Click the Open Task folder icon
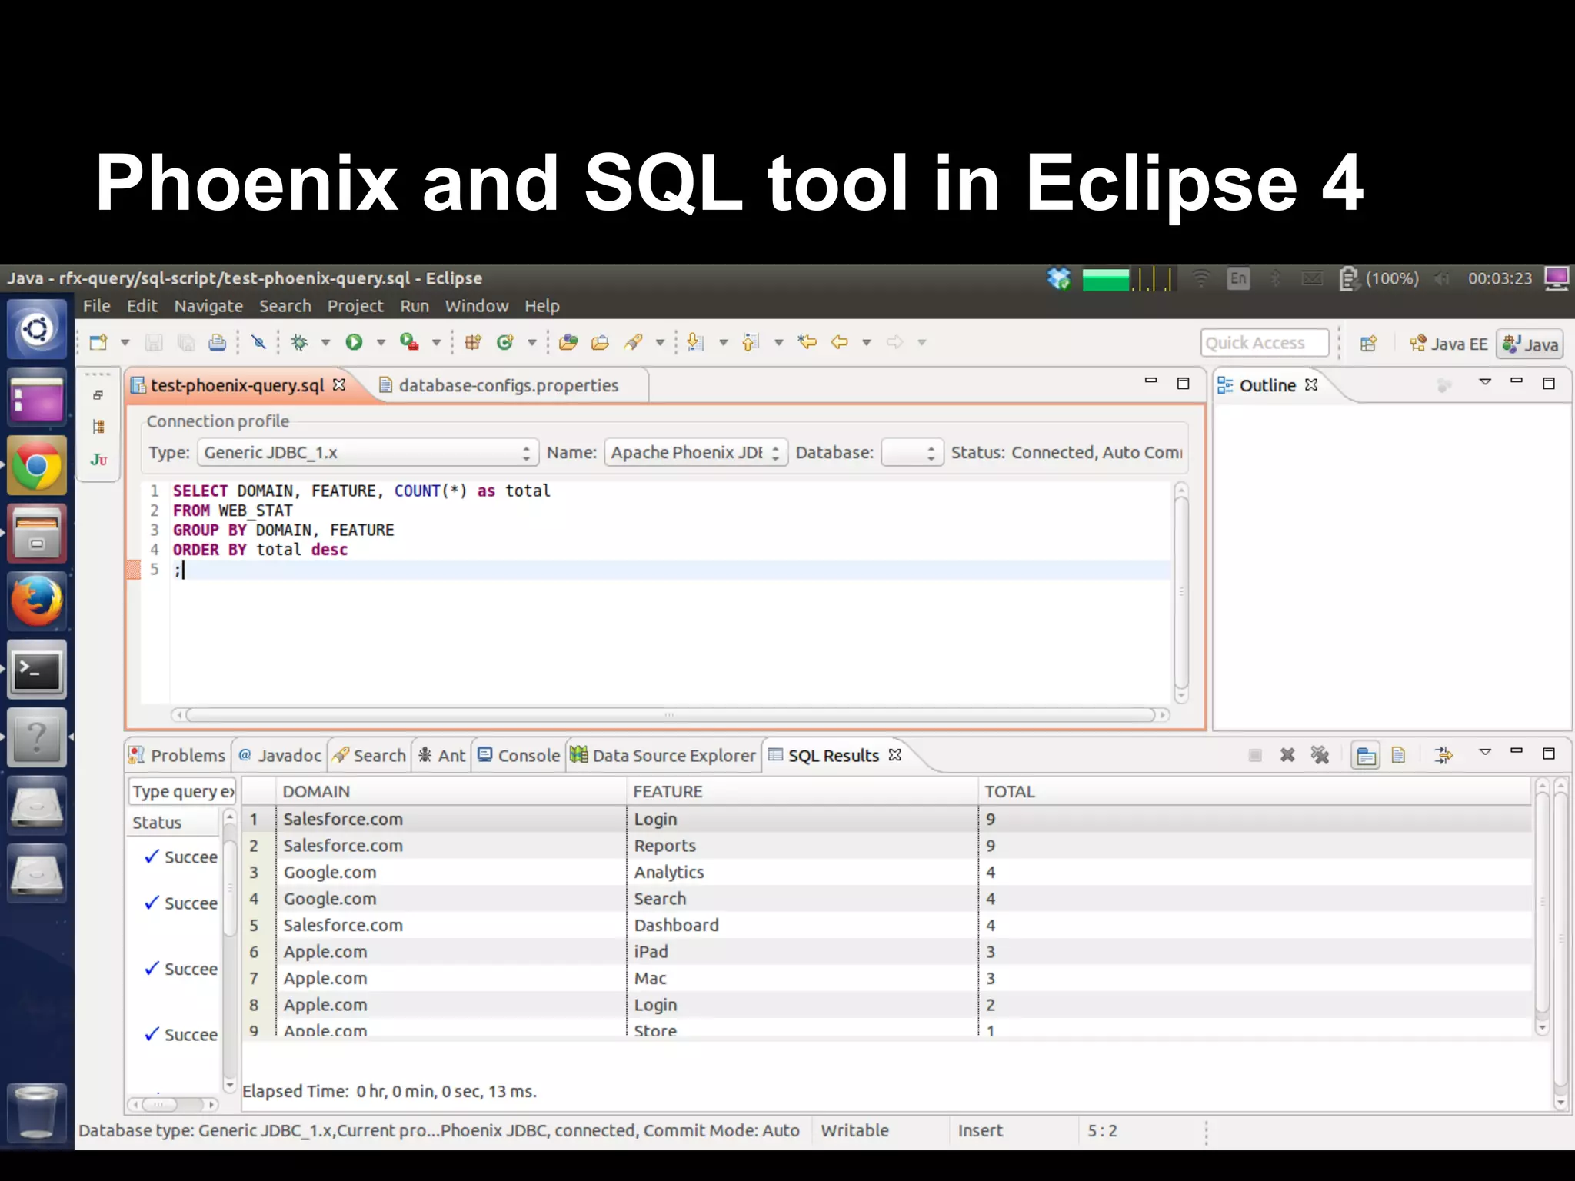The height and width of the screenshot is (1181, 1575). (600, 342)
